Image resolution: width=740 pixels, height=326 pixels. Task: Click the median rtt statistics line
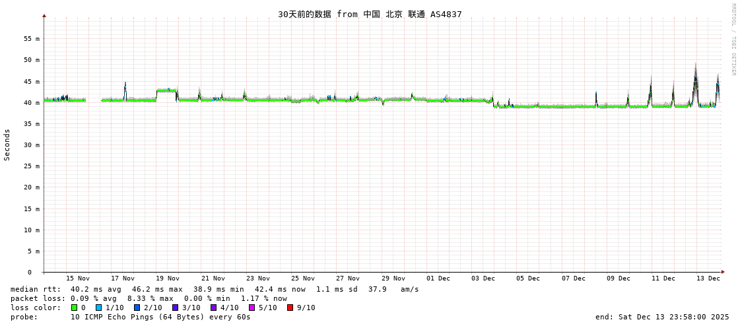215,289
